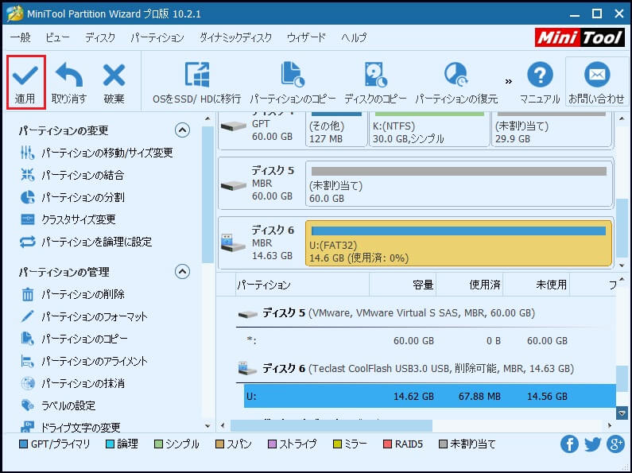This screenshot has width=632, height=473.
Task: Select パーティションの結合 in sidebar
Action: [72, 175]
